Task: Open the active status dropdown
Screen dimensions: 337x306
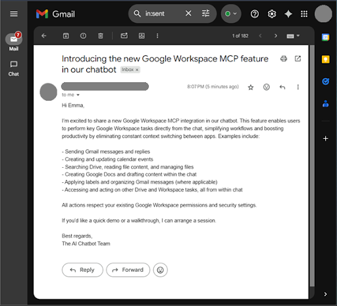Action: click(231, 14)
